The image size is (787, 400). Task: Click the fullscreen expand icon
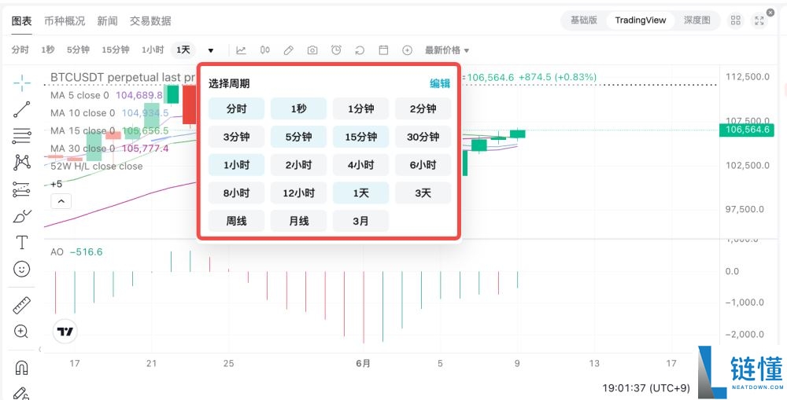tap(759, 20)
